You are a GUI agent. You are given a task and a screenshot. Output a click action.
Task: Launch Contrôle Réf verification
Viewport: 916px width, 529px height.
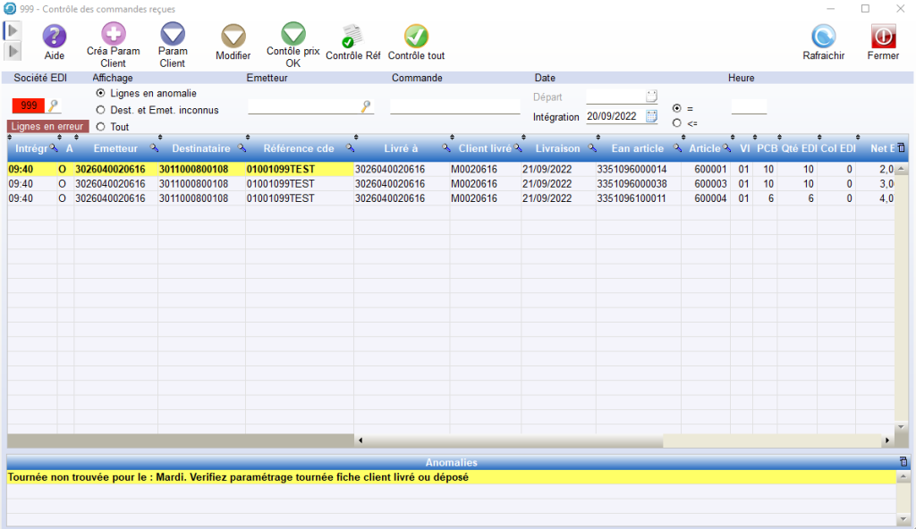(352, 37)
